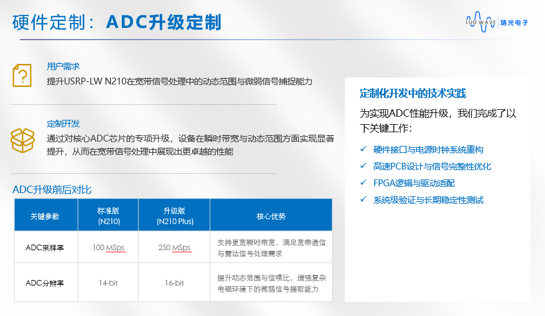
Task: Select the ADC采样率 row label
Action: click(46, 247)
